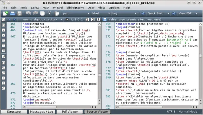Click the icon beside cahier_algo_premiere.tex

[x=105, y=20]
